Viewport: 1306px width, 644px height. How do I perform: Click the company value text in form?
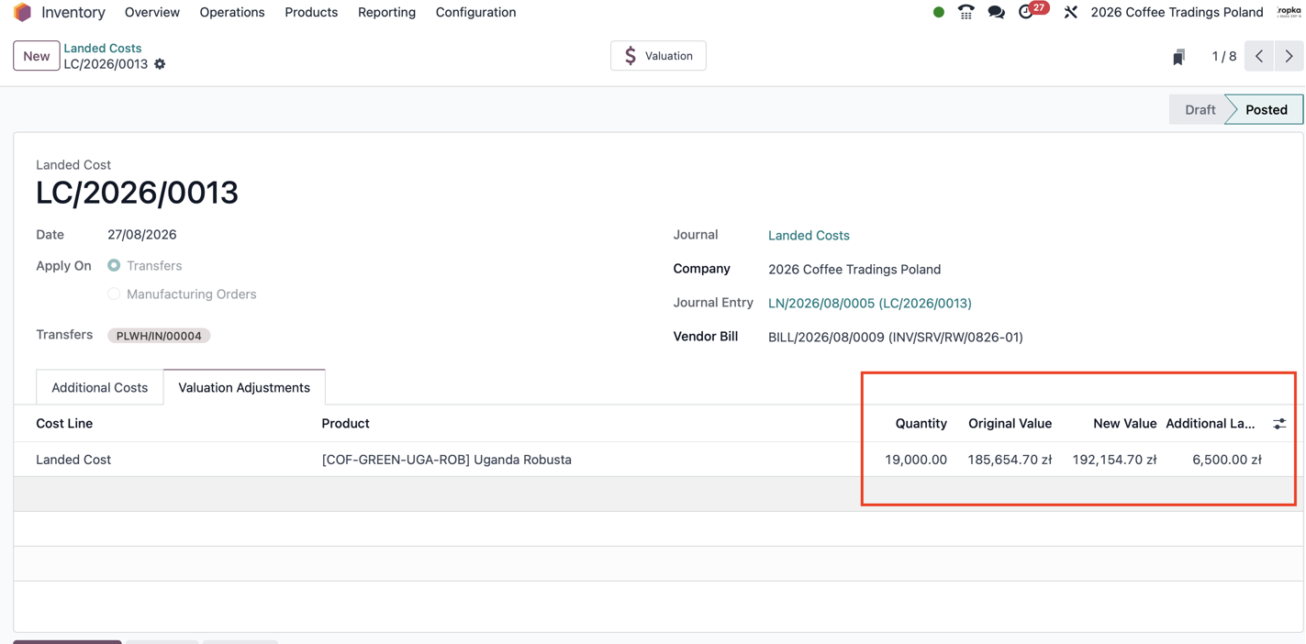coord(854,270)
